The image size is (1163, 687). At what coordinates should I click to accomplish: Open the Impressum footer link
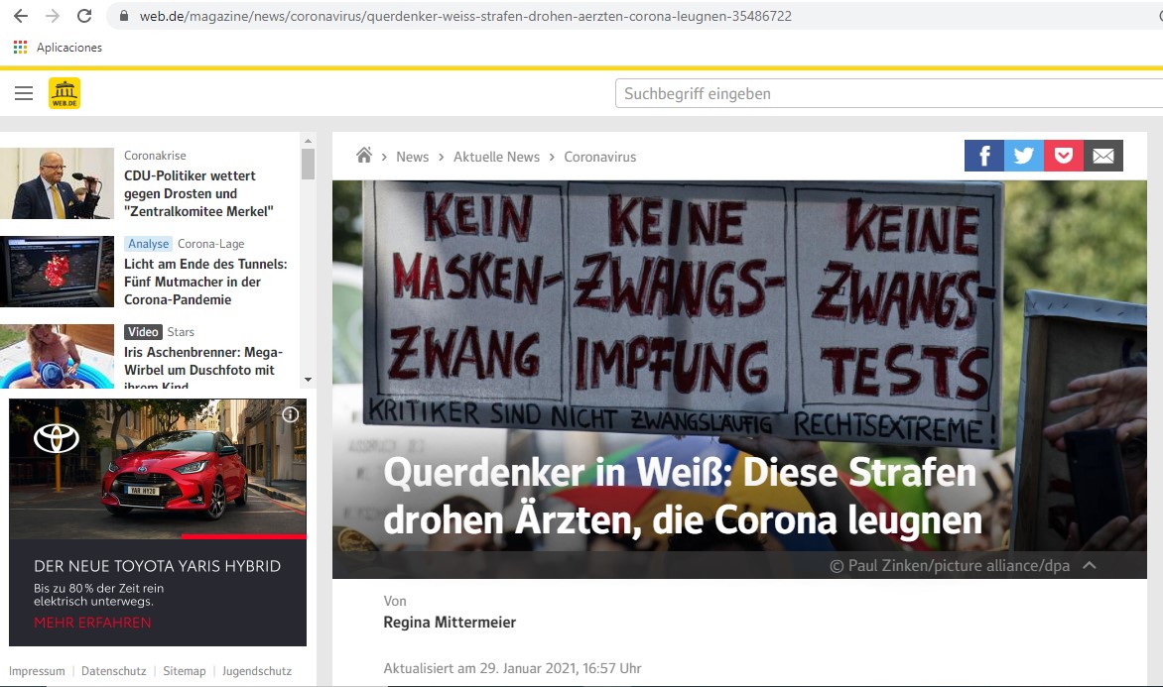coord(37,671)
